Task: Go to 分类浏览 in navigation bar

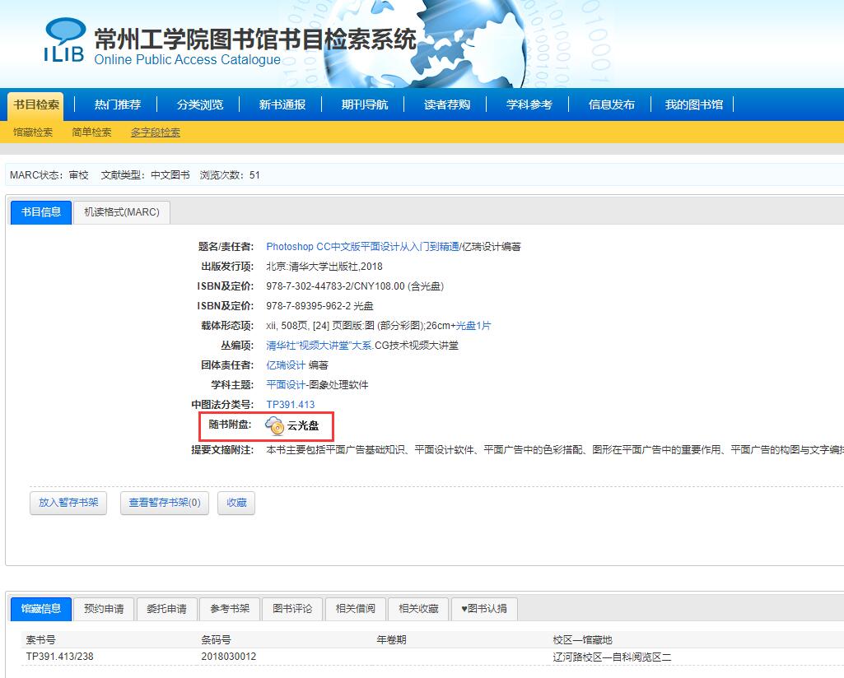Action: [x=200, y=104]
